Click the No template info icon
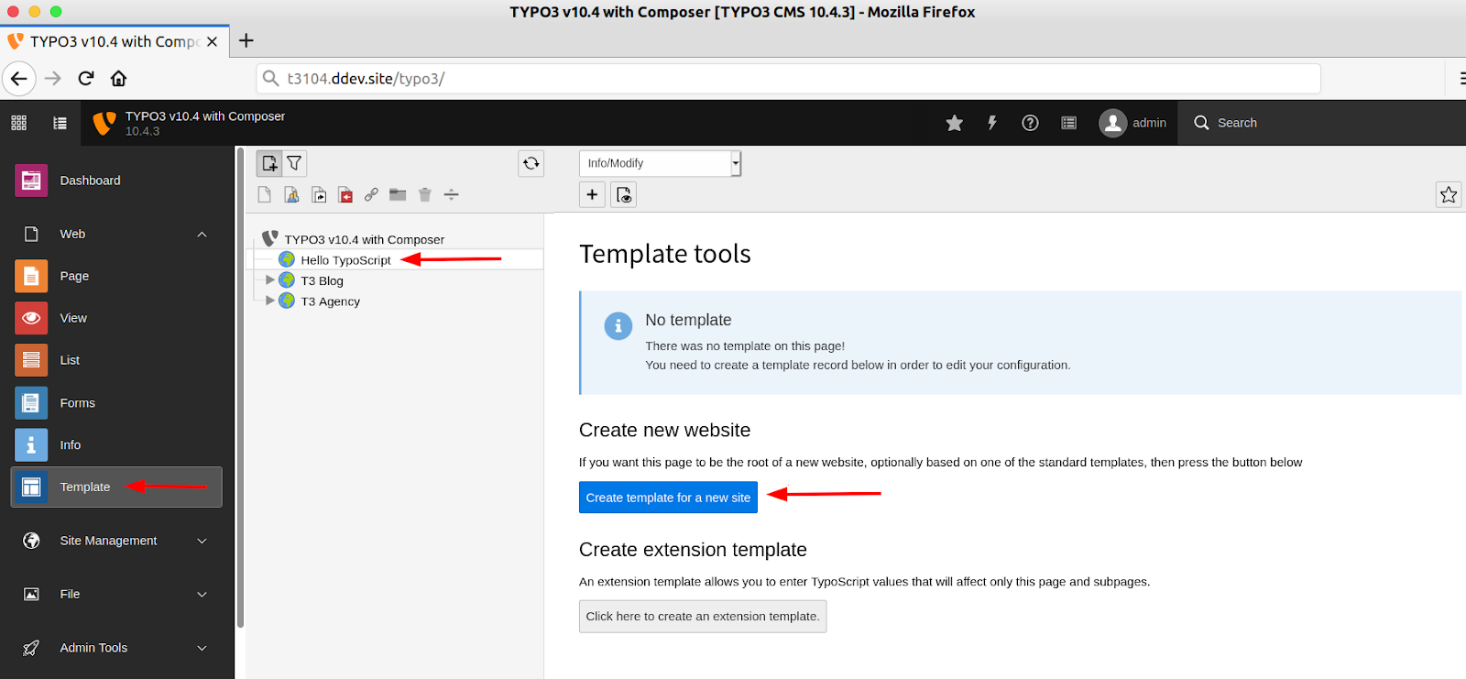Image resolution: width=1466 pixels, height=679 pixels. pos(618,325)
